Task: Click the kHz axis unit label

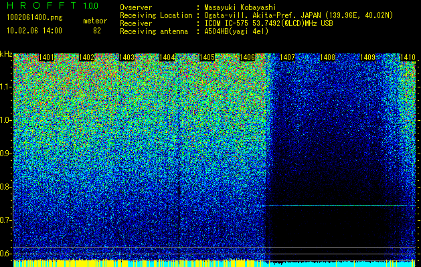Action: pyautogui.click(x=6, y=54)
